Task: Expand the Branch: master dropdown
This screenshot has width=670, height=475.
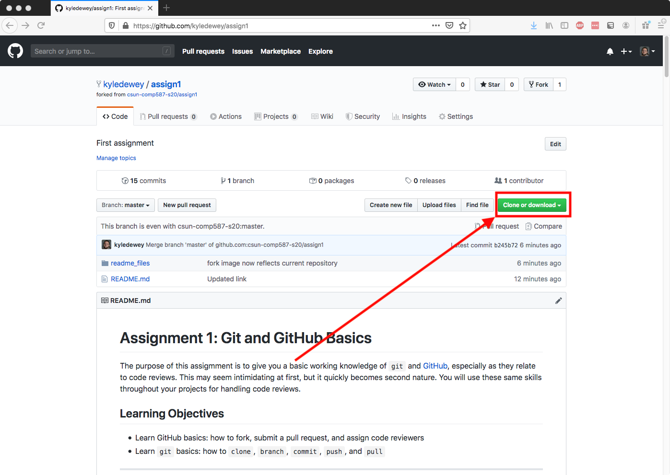Action: tap(126, 205)
